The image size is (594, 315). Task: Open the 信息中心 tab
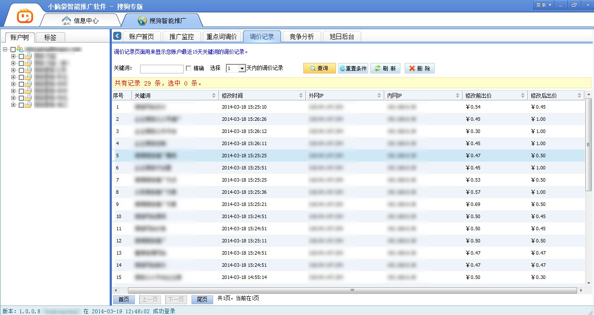pyautogui.click(x=81, y=20)
